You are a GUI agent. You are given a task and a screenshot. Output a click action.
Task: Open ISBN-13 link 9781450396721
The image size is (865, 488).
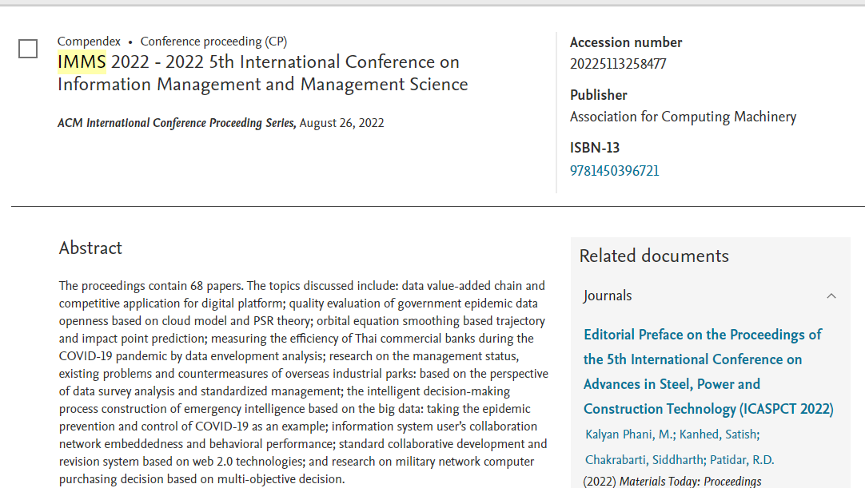click(x=614, y=170)
